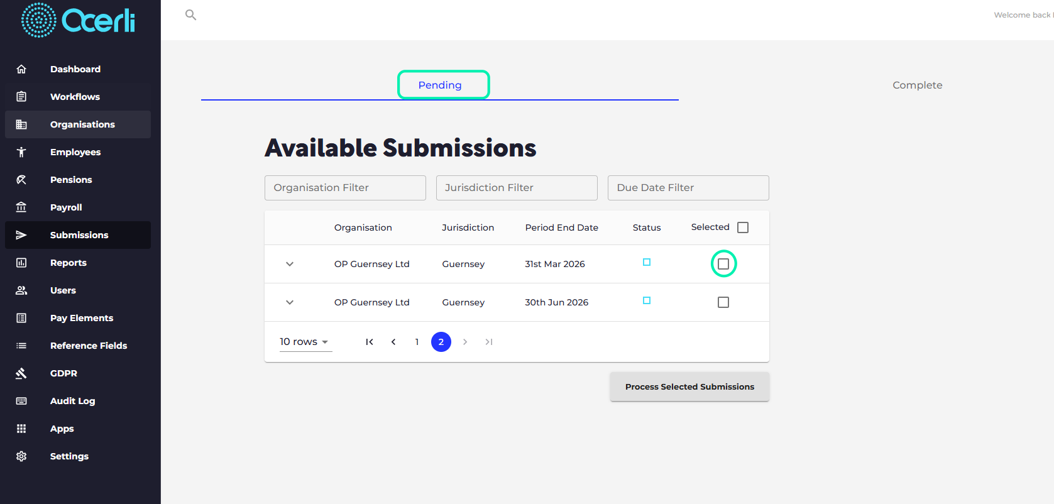
Task: Switch to the Complete tab
Action: [917, 85]
